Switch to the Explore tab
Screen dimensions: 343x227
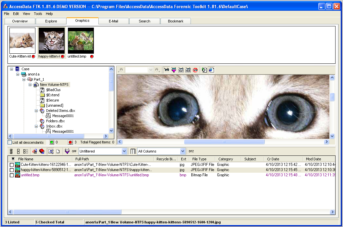[x=51, y=21]
